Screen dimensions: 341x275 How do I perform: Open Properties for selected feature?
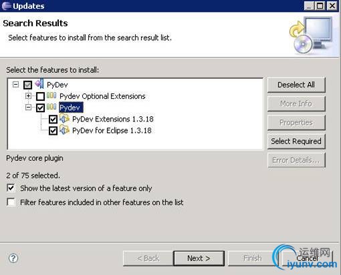tap(296, 122)
